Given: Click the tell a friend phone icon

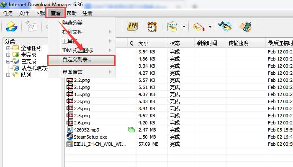Looking at the screenshot, I should tap(246, 26).
